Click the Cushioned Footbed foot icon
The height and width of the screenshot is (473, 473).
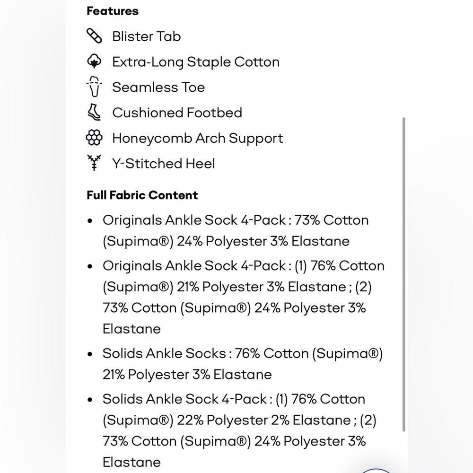click(94, 112)
